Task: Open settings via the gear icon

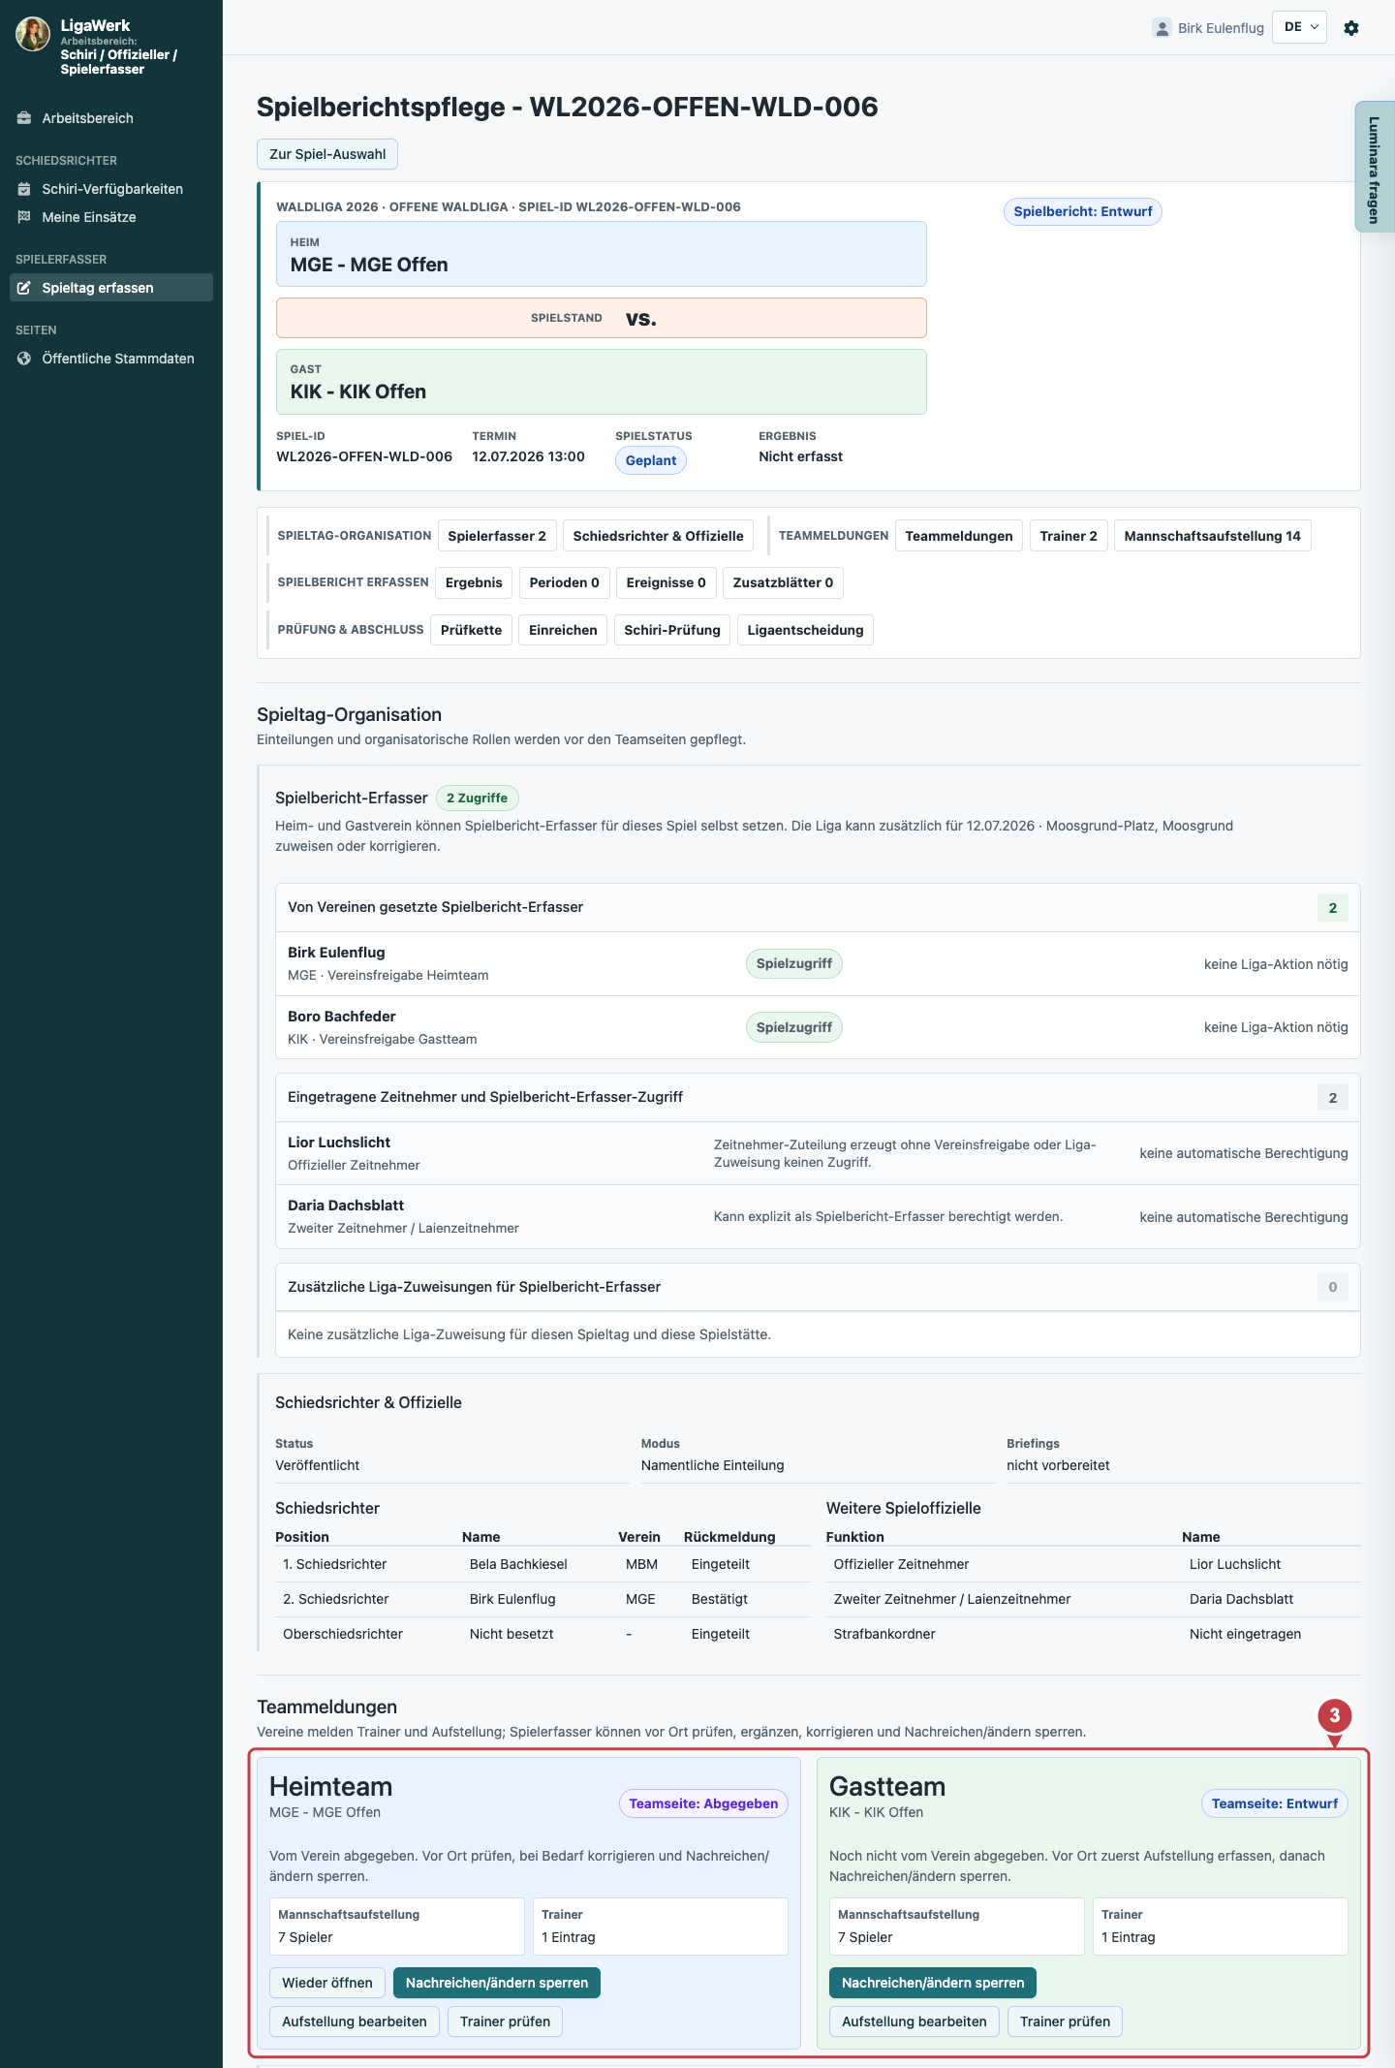Action: [x=1351, y=28]
